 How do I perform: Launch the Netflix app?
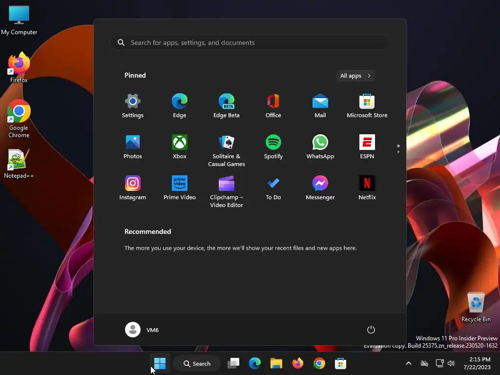pyautogui.click(x=367, y=188)
